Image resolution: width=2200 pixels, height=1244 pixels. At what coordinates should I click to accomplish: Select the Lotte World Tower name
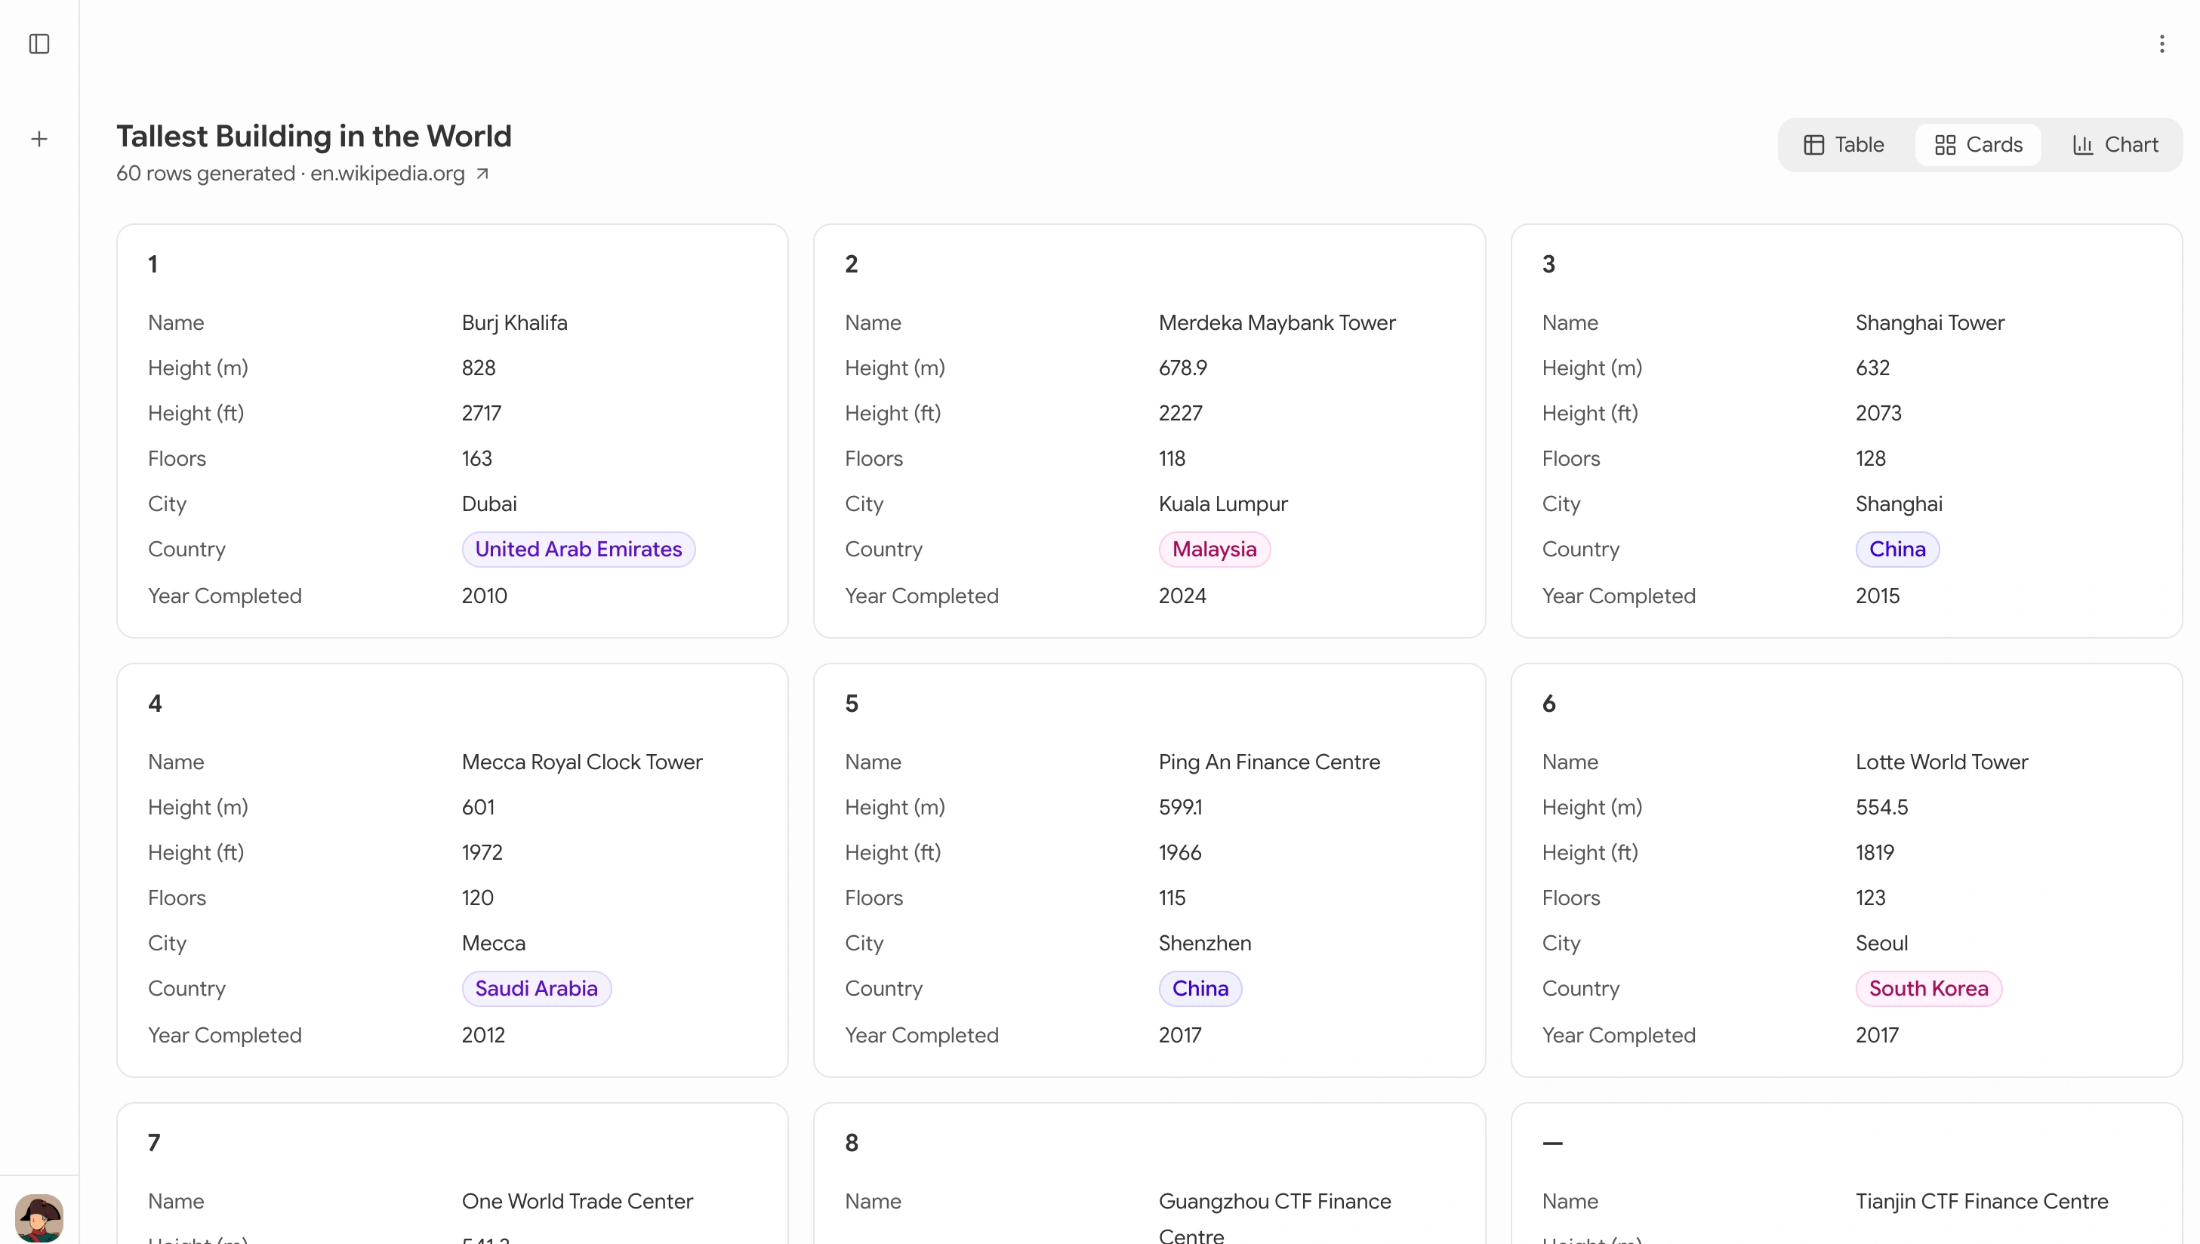click(1941, 762)
